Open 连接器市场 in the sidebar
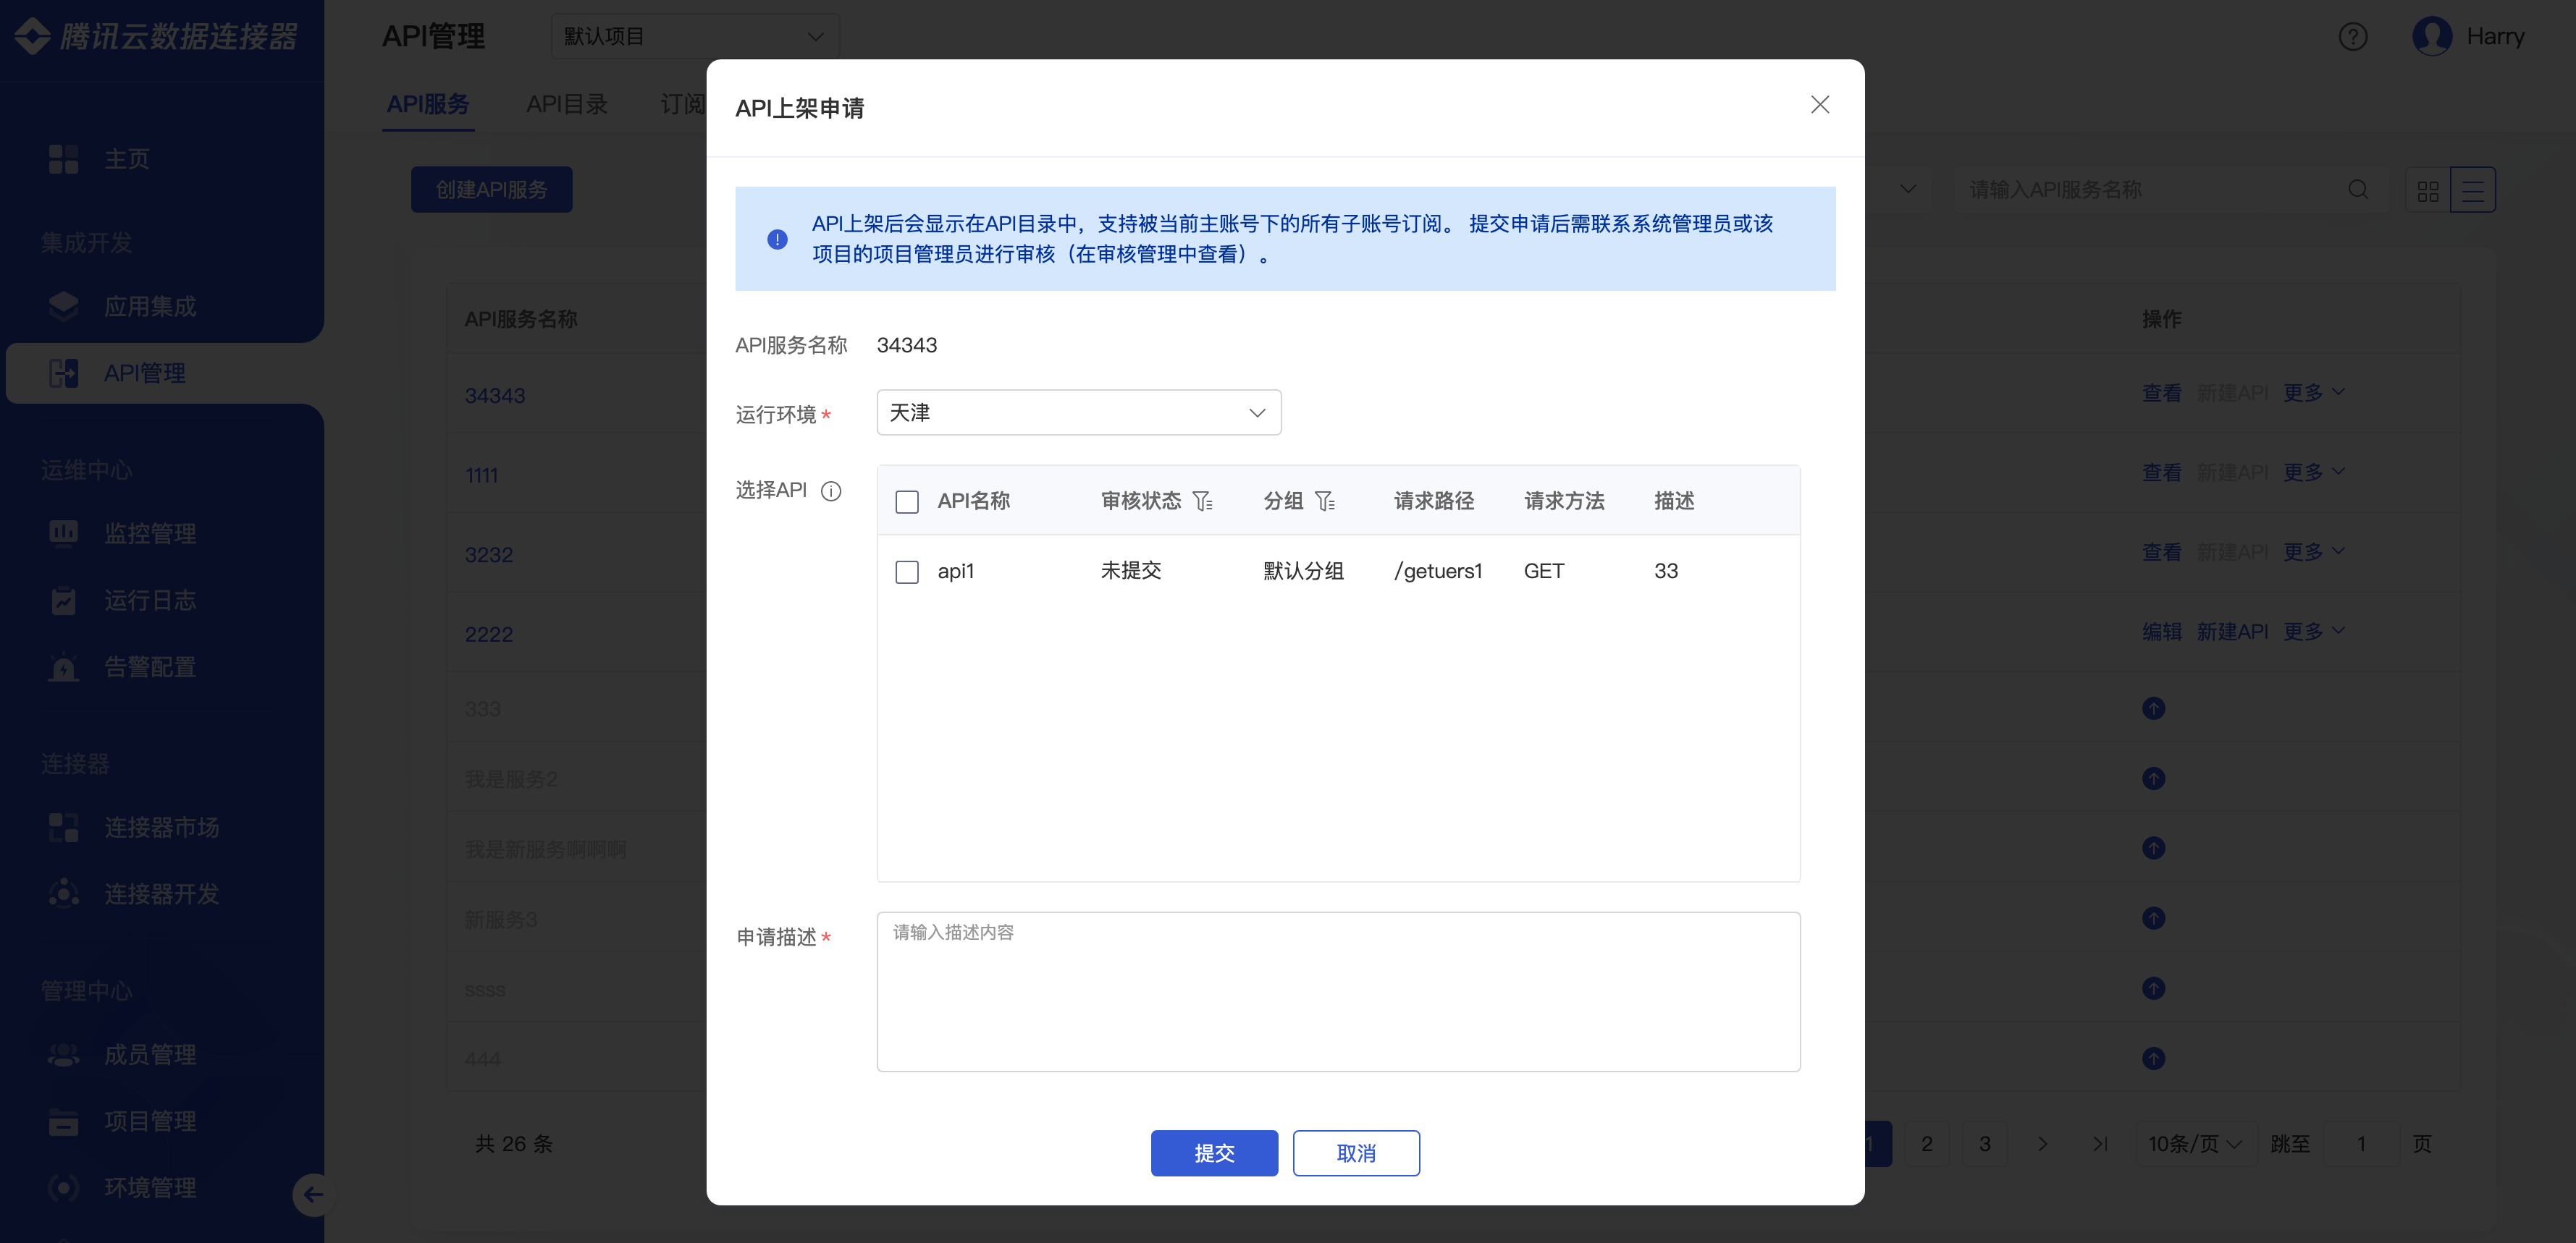This screenshot has height=1243, width=2576. 134,827
